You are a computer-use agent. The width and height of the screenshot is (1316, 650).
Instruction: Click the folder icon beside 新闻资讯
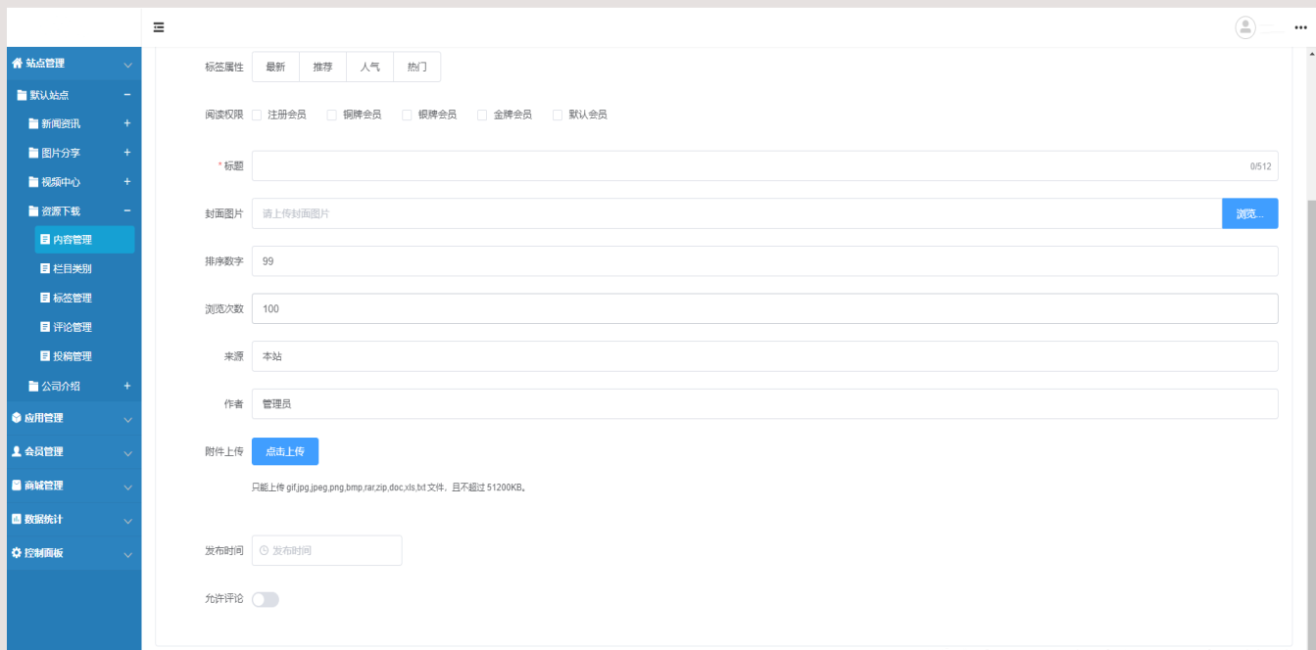[x=33, y=123]
